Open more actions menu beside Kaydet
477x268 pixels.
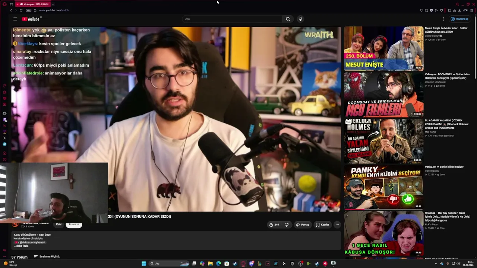tap(337, 225)
